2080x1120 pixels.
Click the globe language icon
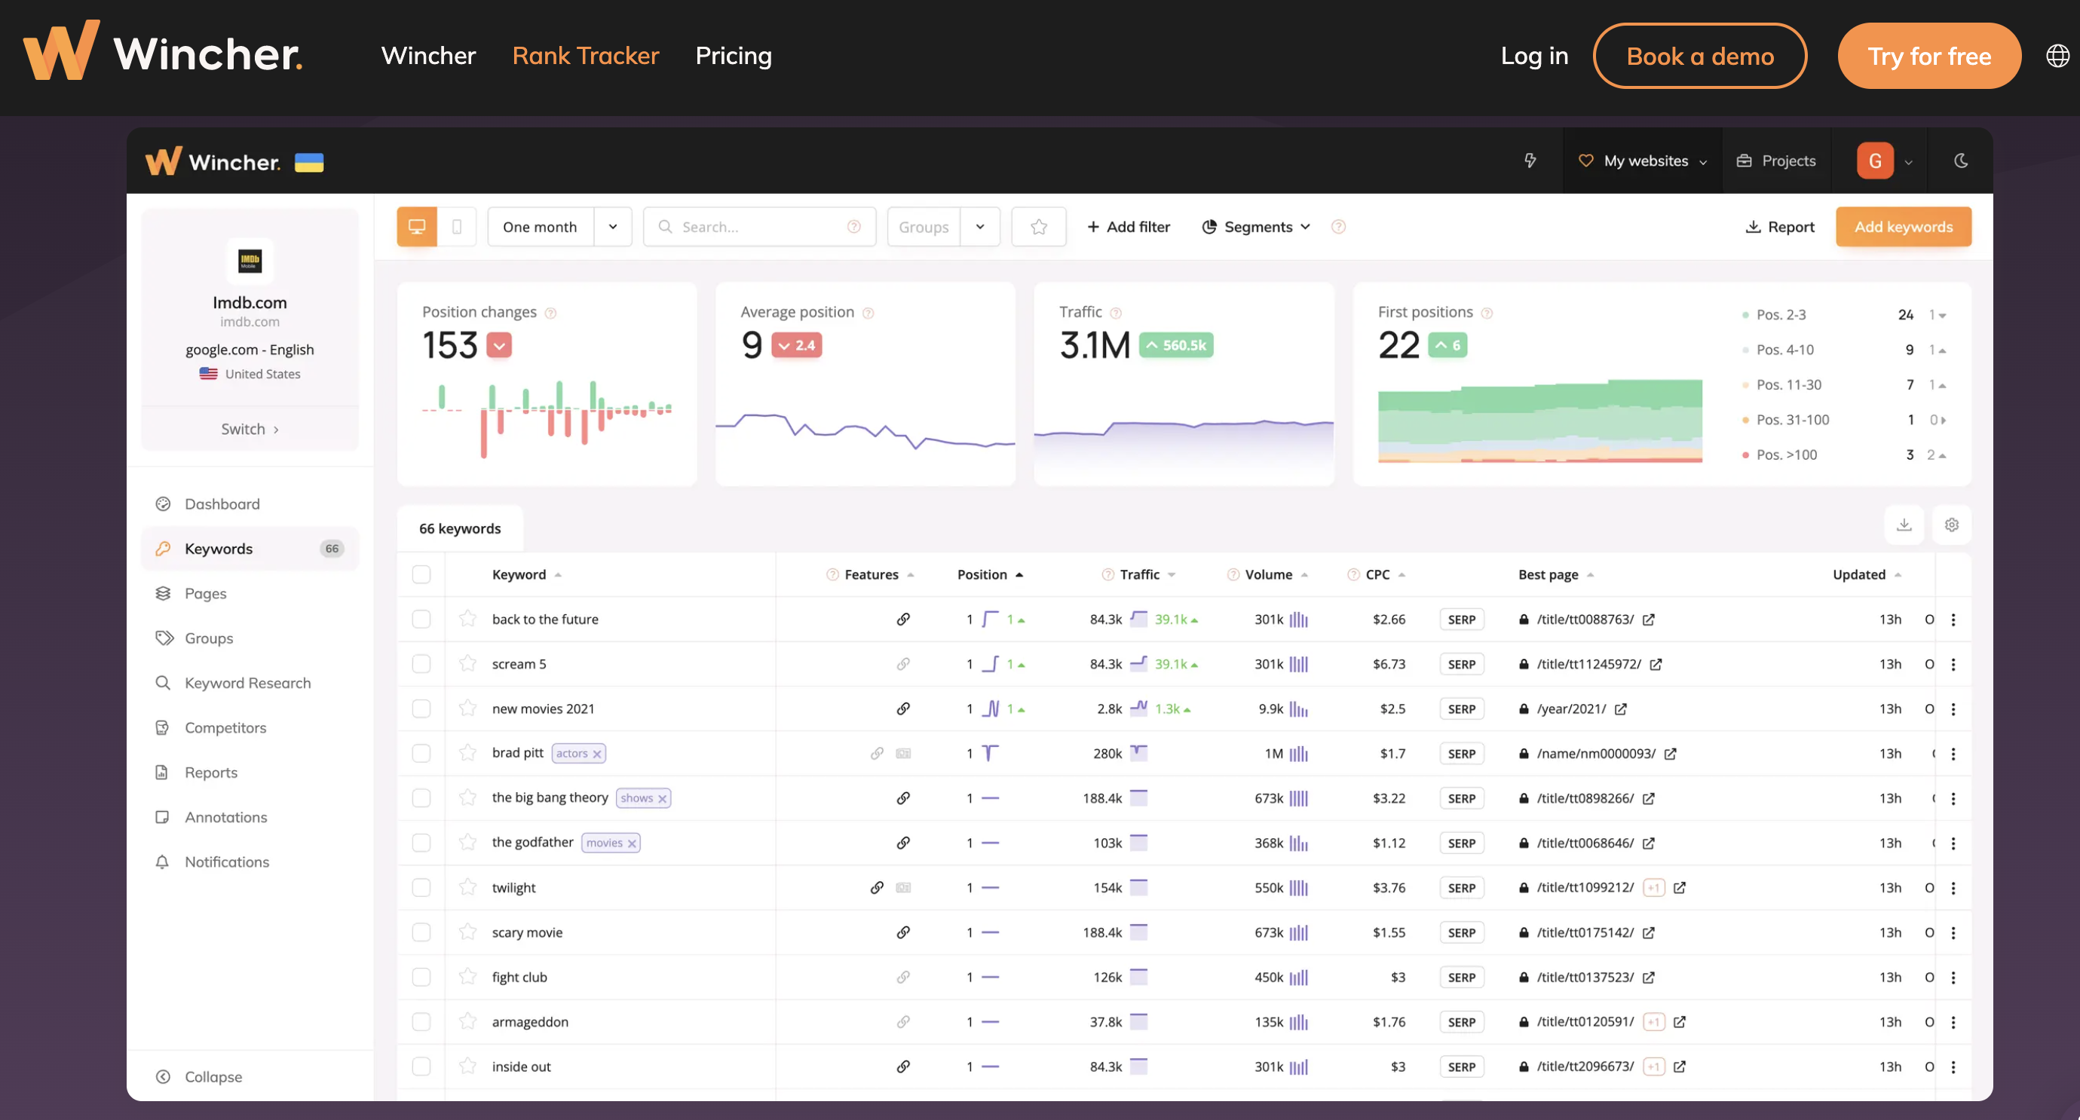click(x=2057, y=56)
